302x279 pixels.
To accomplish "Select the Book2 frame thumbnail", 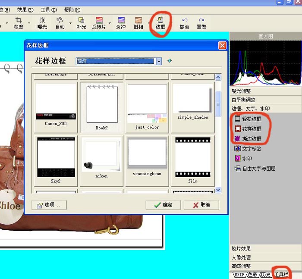I will coord(101,107).
